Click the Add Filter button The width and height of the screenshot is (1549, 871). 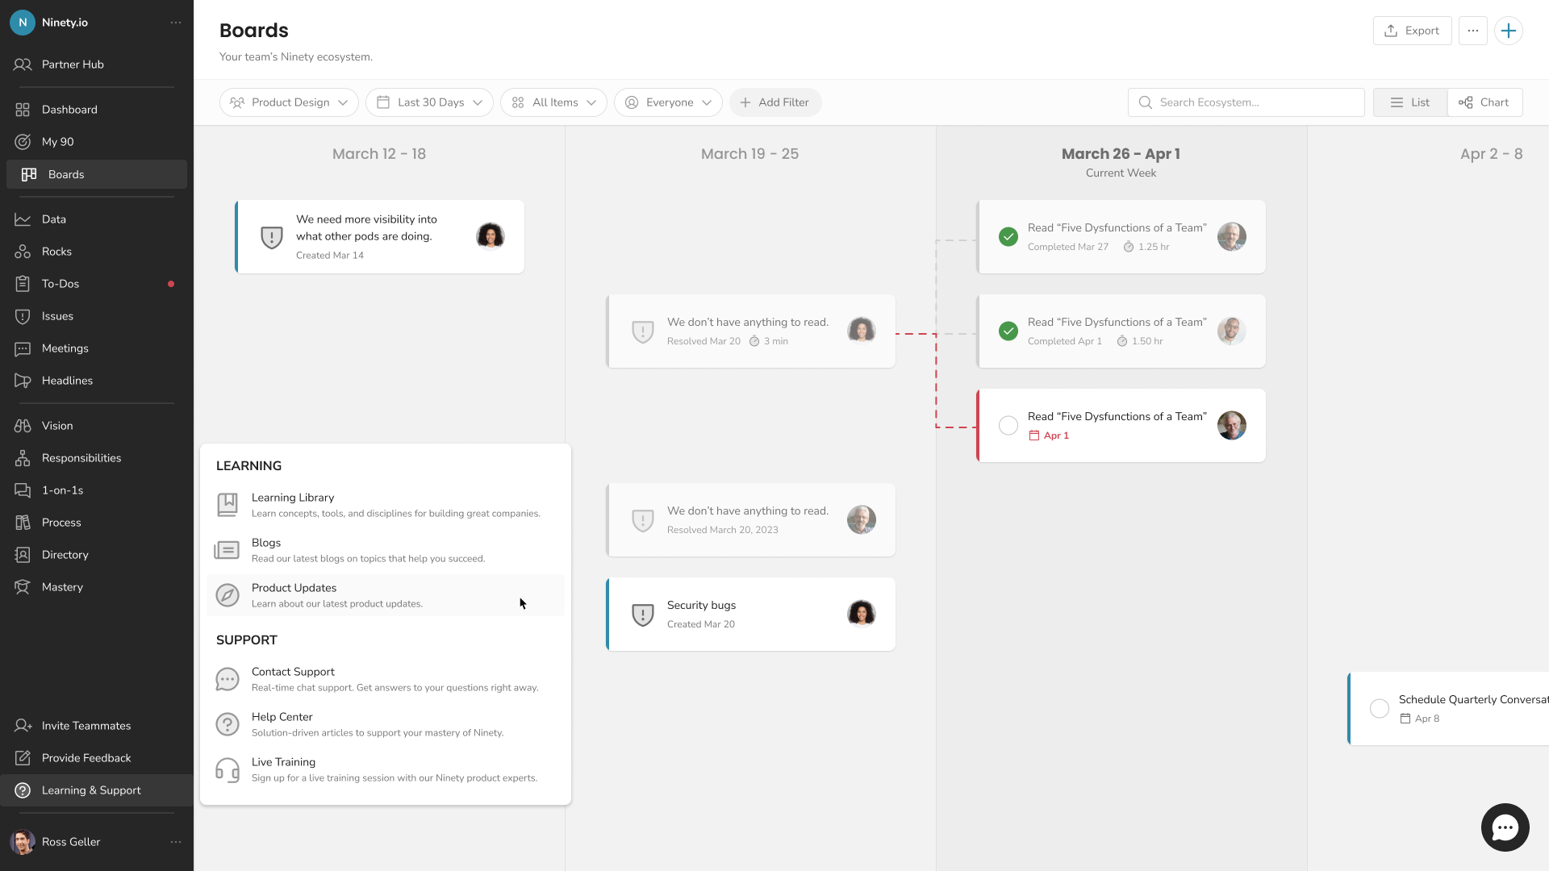(774, 102)
